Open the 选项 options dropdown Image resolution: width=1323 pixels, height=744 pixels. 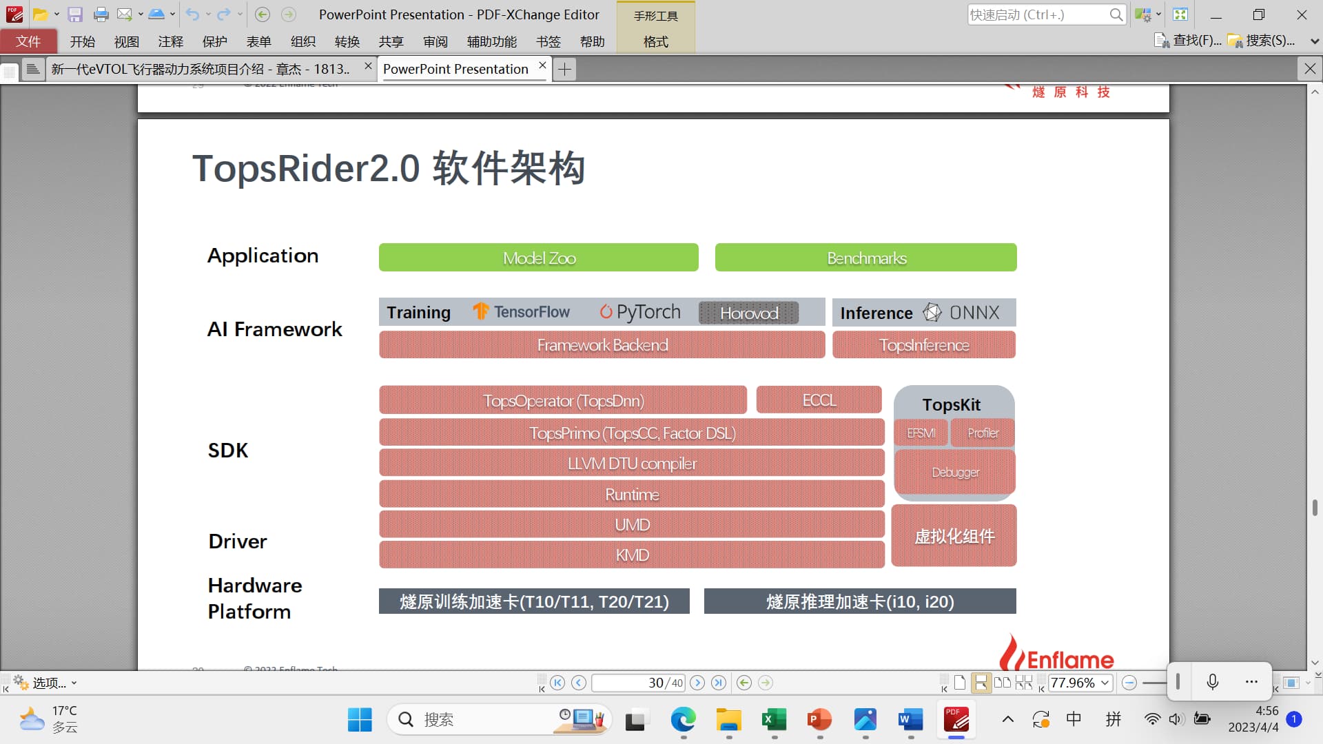45,683
